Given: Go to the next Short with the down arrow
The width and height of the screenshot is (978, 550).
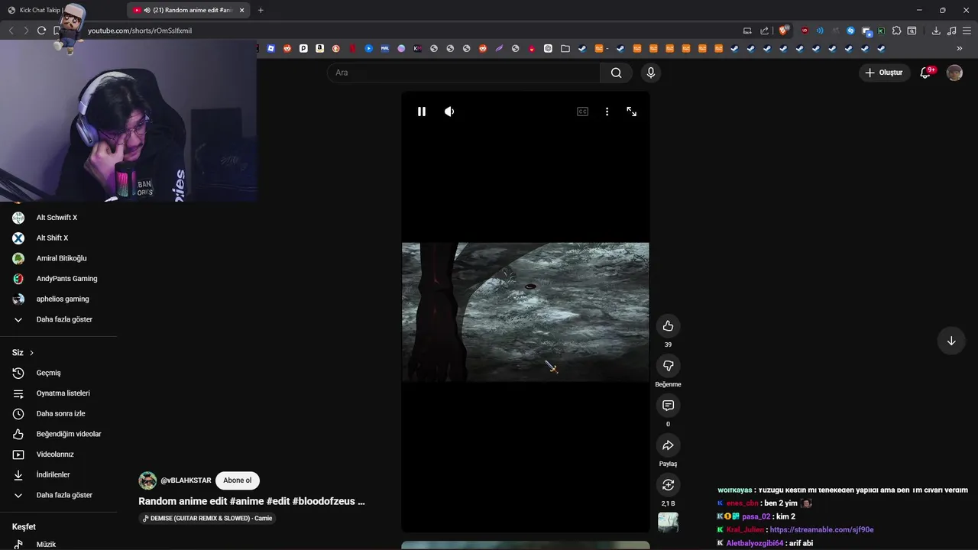Looking at the screenshot, I should click(951, 341).
